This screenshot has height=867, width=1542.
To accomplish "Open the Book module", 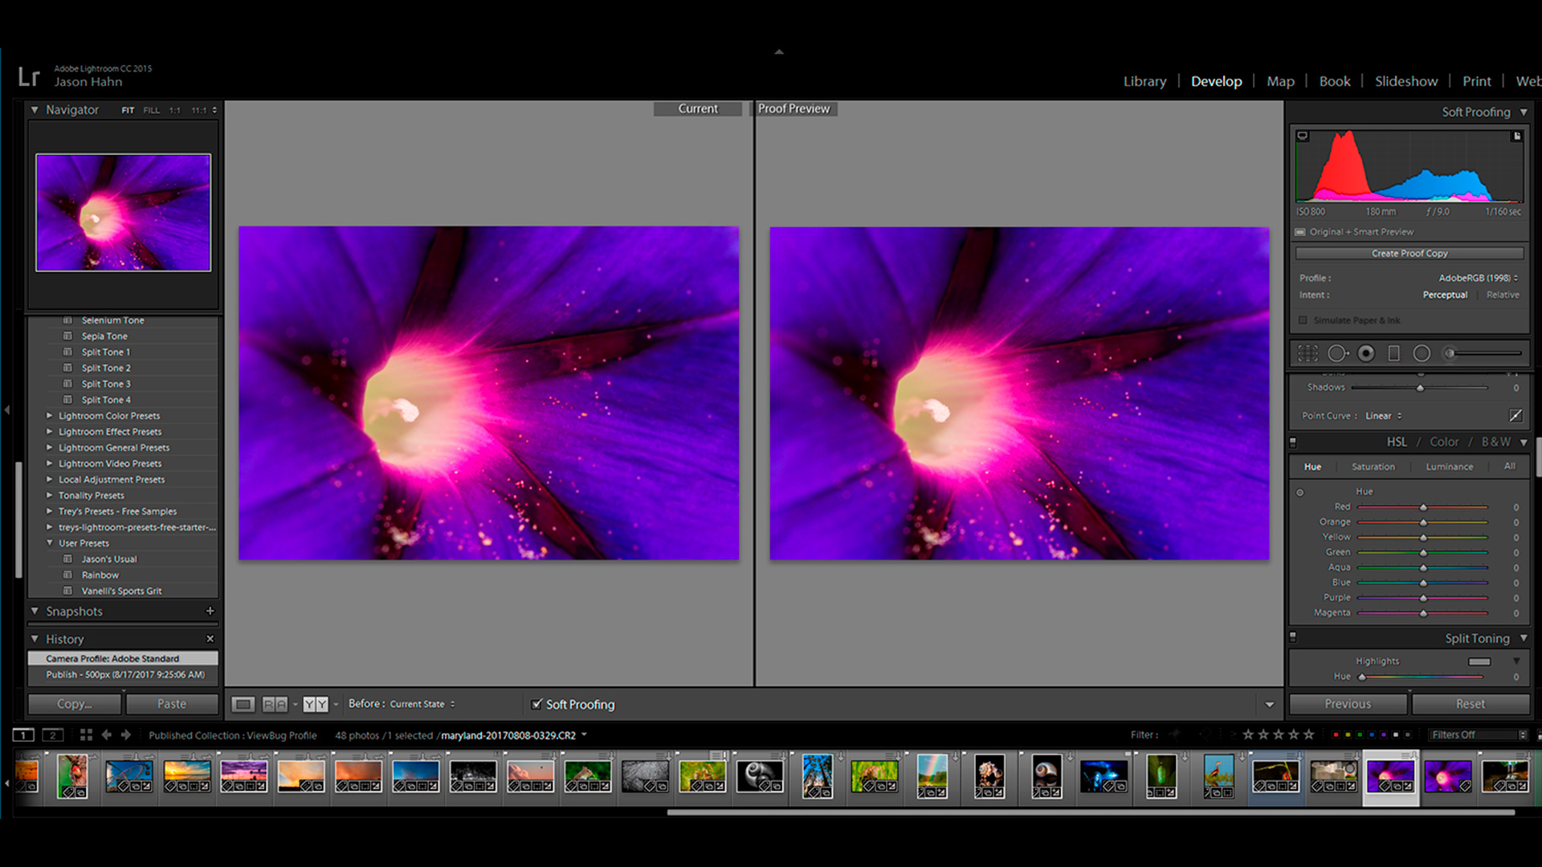I will [1335, 81].
